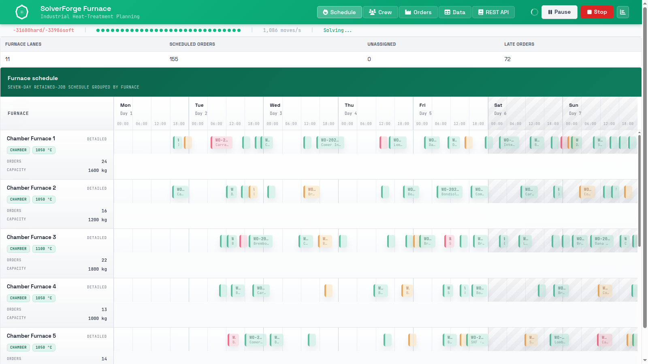Select the Unassigned value 0
The width and height of the screenshot is (648, 364).
click(x=369, y=59)
